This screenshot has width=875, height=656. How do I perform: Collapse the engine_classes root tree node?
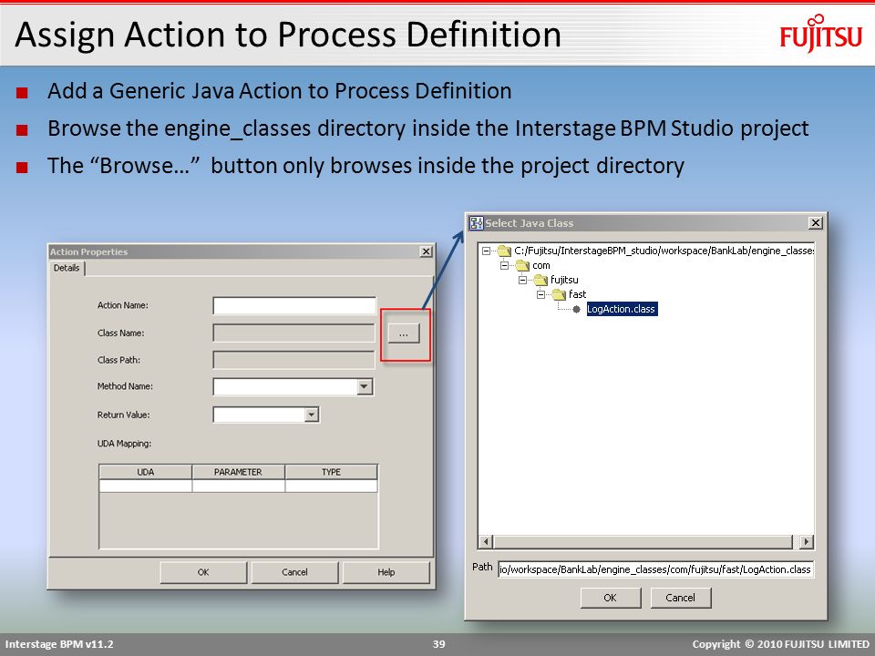486,251
